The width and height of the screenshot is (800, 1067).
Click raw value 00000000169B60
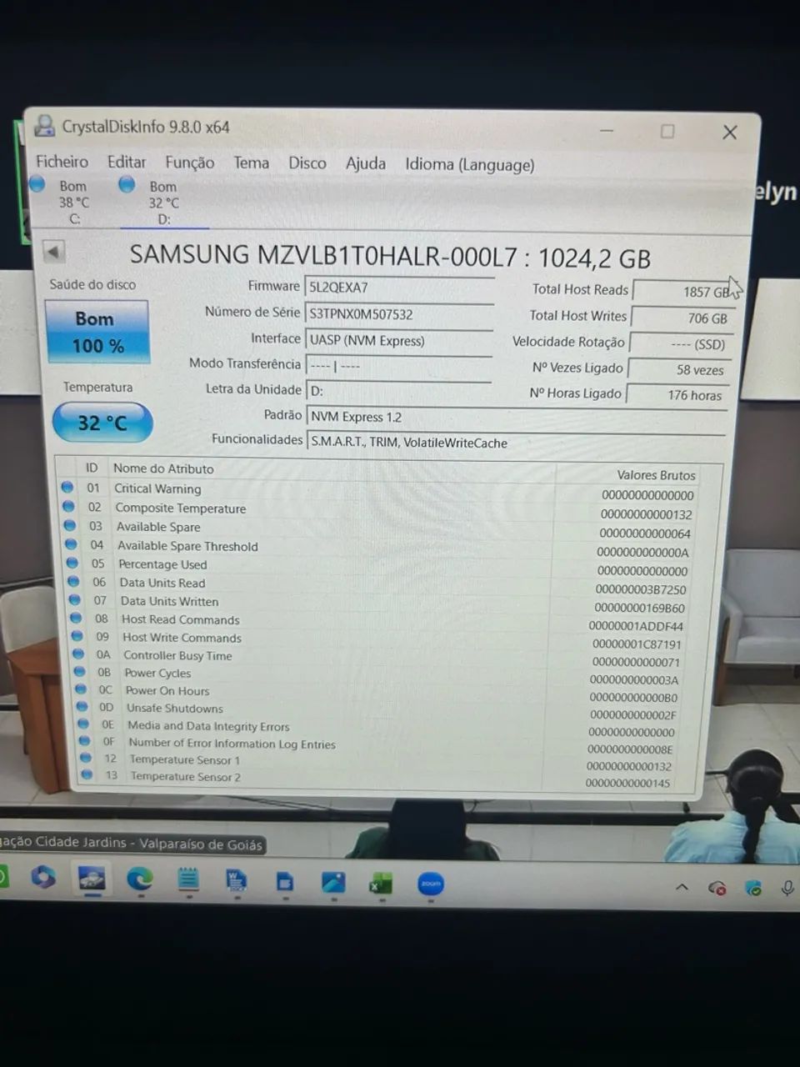pos(639,608)
